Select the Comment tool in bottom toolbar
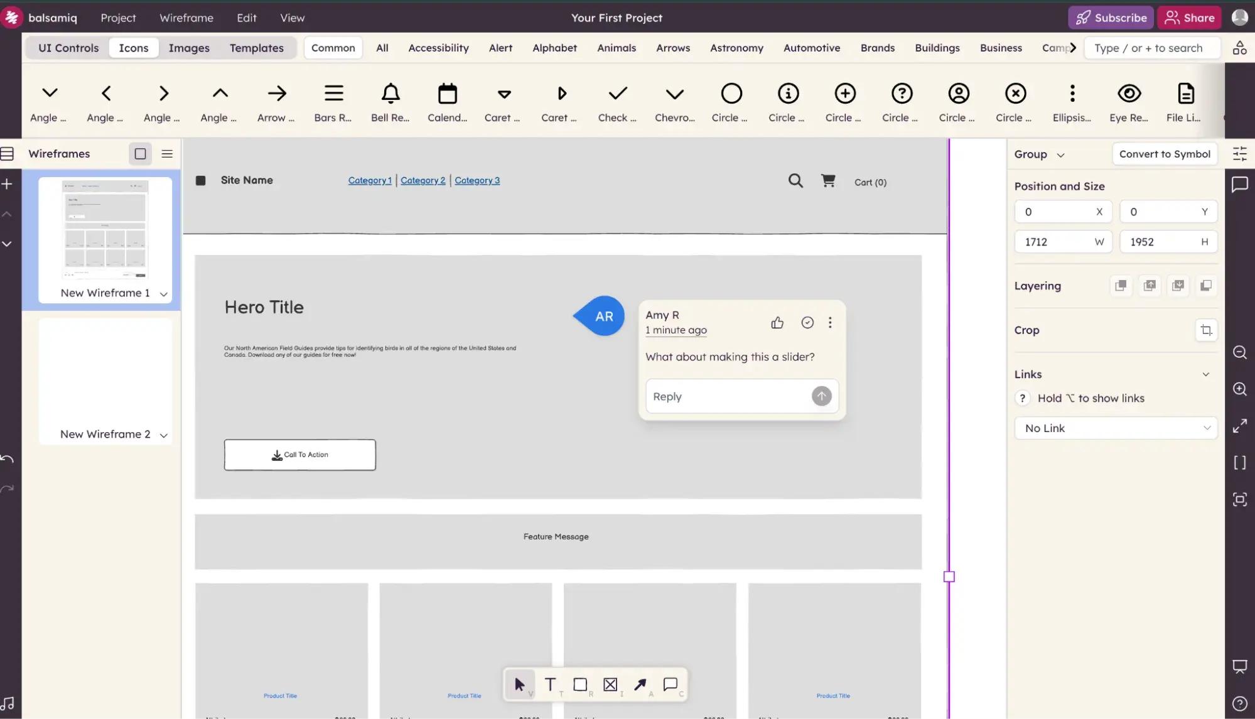 [x=670, y=684]
